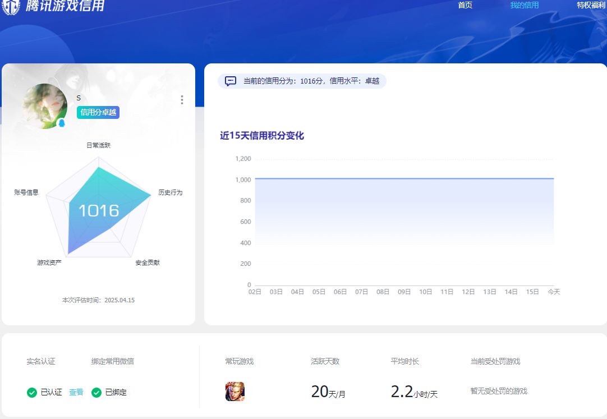Click the 已绑定 status text
The height and width of the screenshot is (419, 607).
(116, 392)
